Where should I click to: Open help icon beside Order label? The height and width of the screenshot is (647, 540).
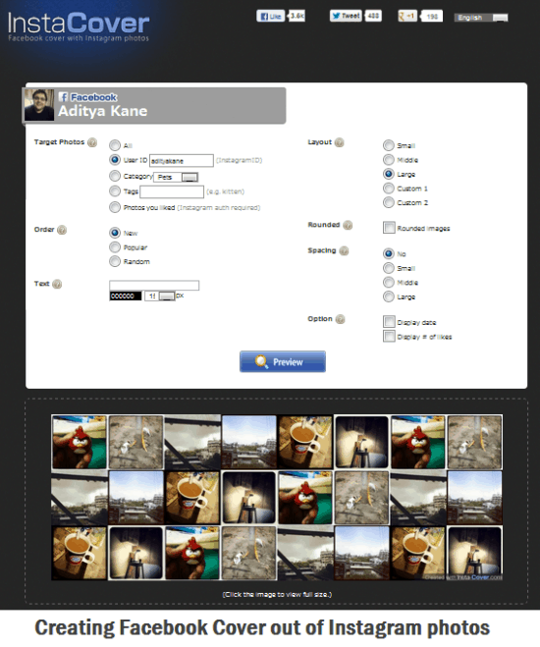pos(62,230)
